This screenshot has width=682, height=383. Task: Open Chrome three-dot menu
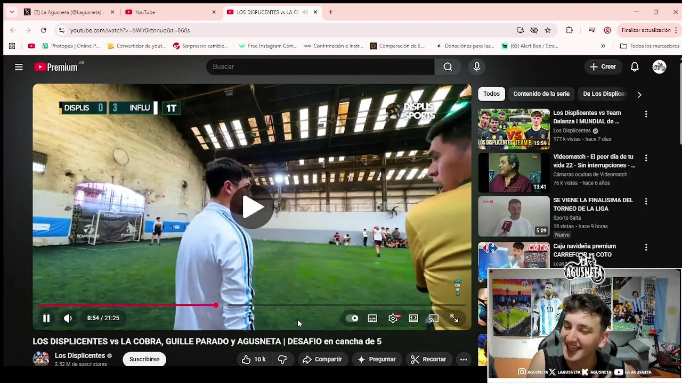point(676,30)
